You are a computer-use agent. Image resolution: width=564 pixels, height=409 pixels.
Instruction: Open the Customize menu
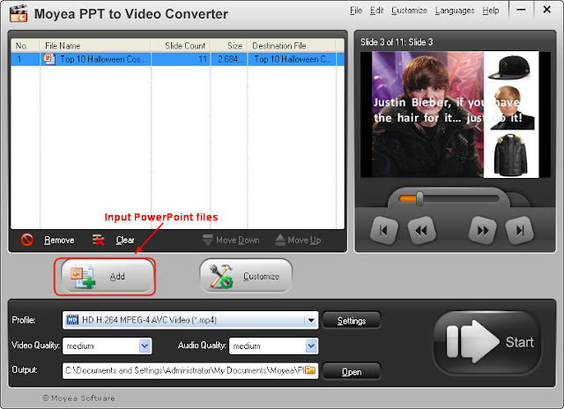point(409,11)
